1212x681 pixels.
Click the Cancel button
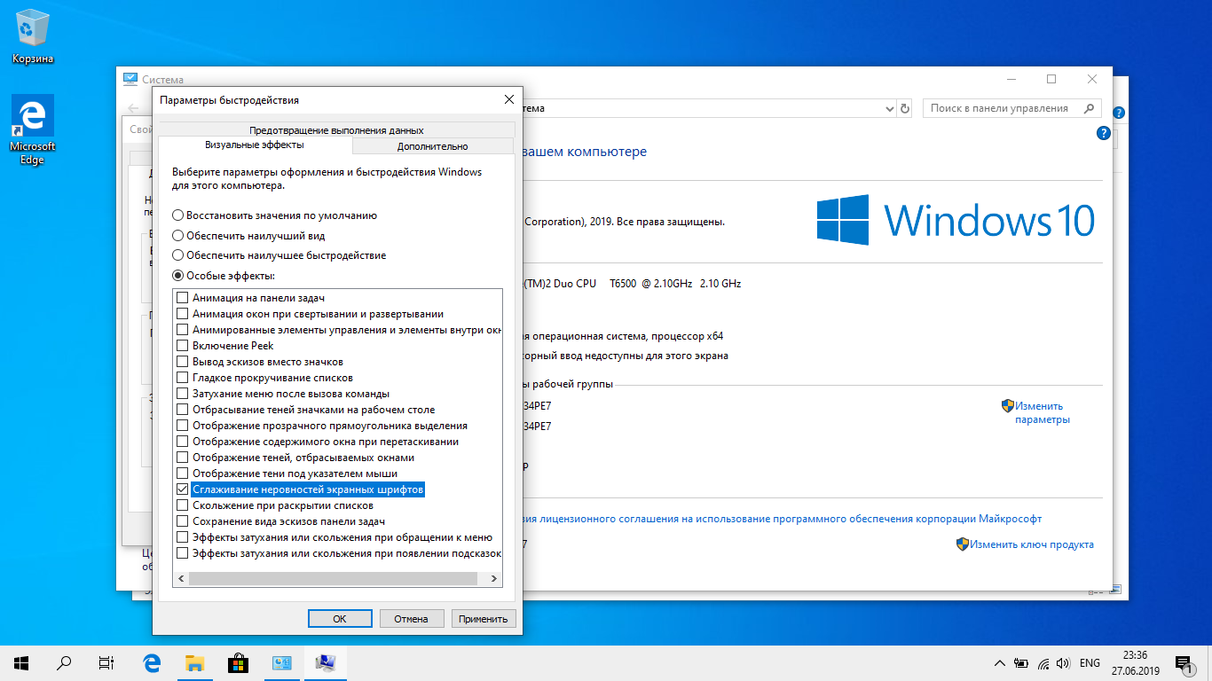(411, 619)
